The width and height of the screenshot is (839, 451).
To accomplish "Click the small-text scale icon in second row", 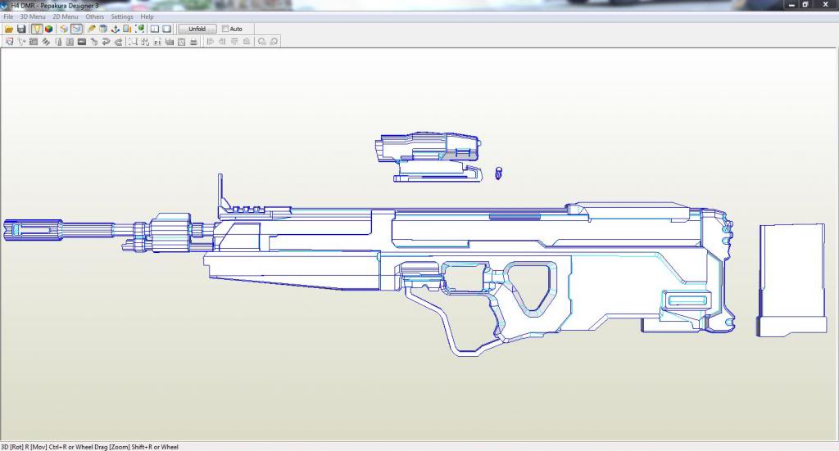I will click(157, 42).
